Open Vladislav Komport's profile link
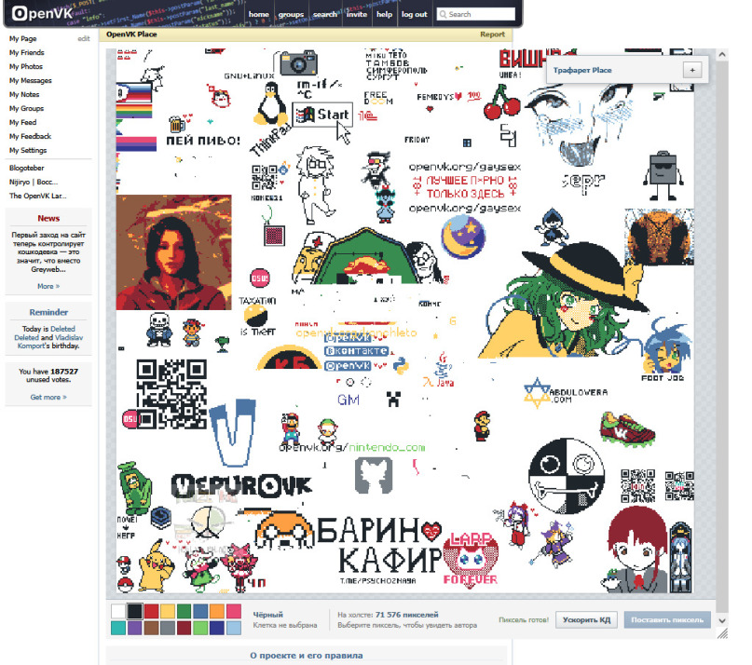Image resolution: width=752 pixels, height=665 pixels. click(x=50, y=342)
